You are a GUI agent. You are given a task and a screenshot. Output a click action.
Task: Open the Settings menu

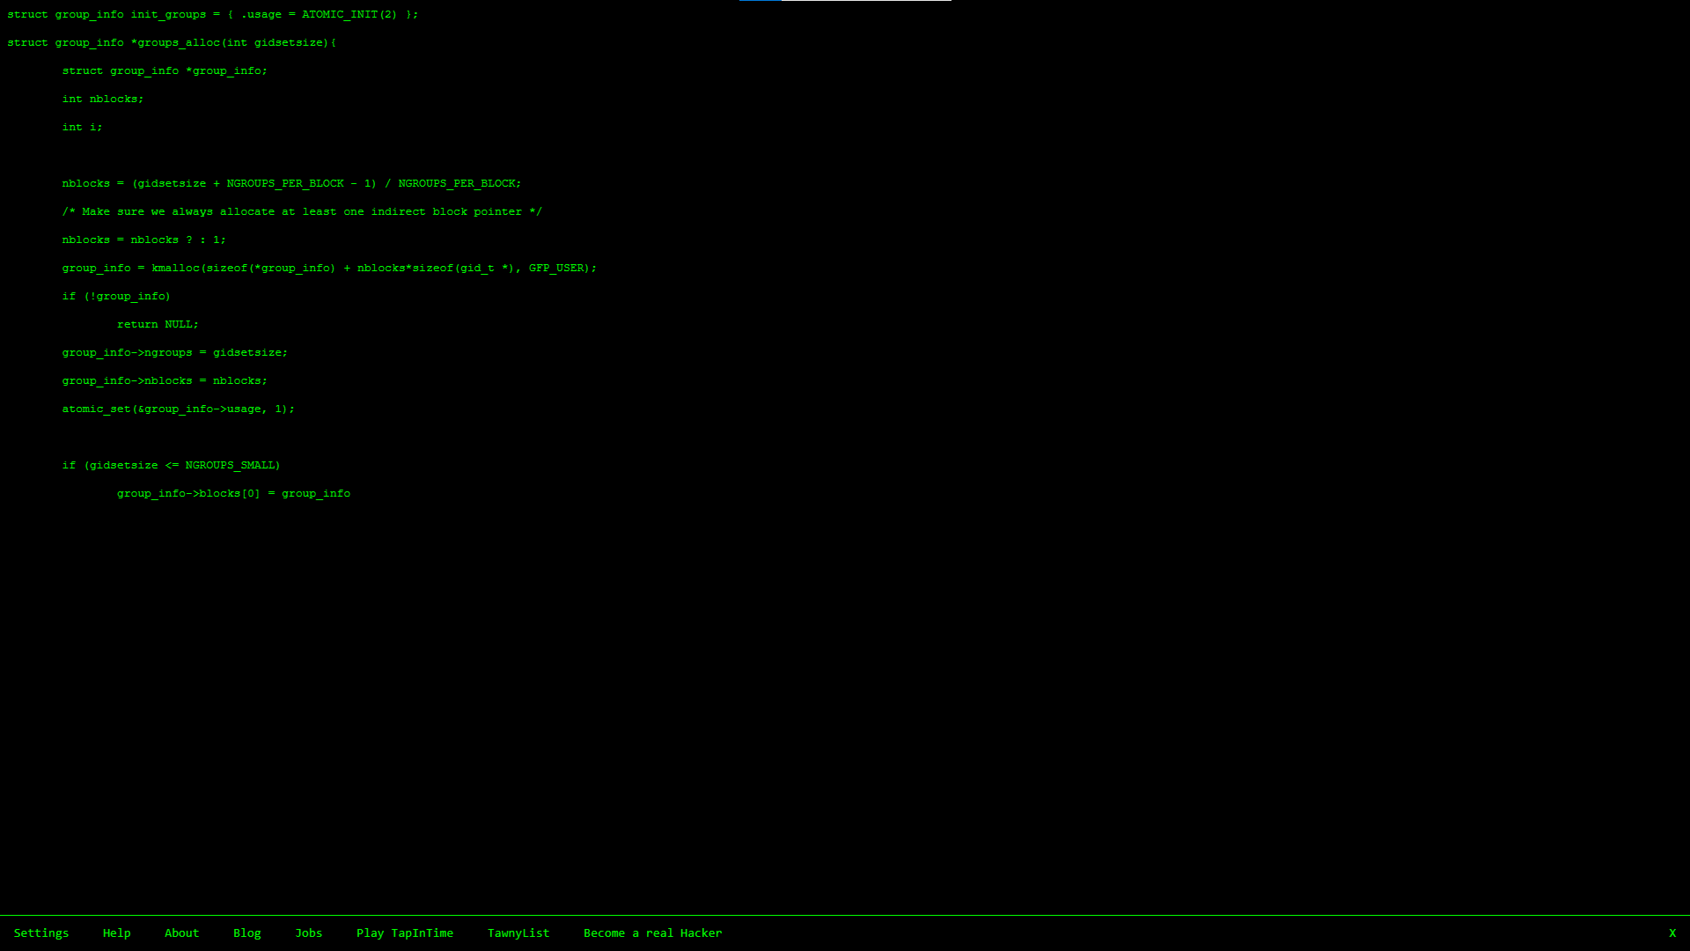(41, 933)
